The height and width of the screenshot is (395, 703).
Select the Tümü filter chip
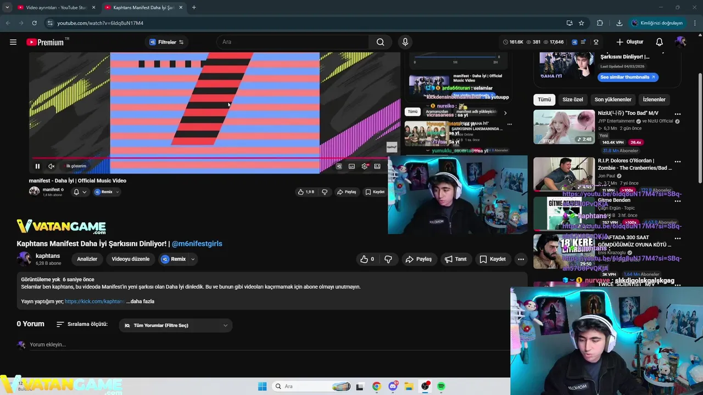[x=544, y=100]
